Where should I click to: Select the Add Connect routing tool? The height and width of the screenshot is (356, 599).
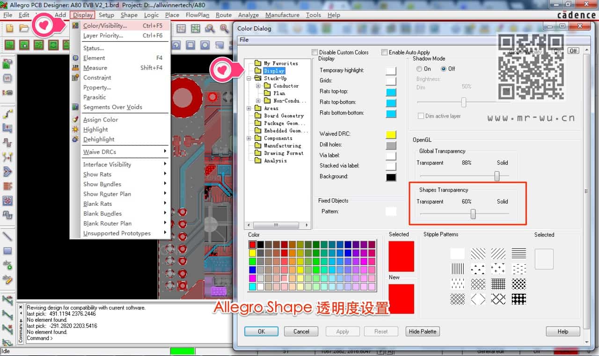tap(6, 114)
